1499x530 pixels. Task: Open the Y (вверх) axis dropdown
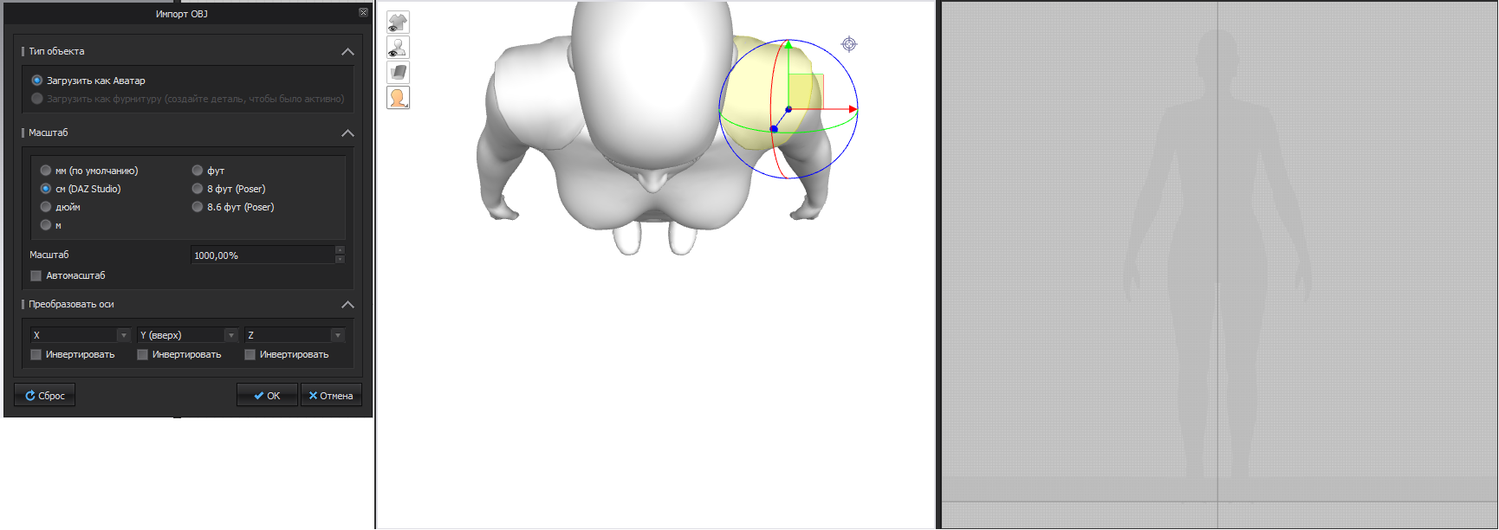[x=188, y=335]
